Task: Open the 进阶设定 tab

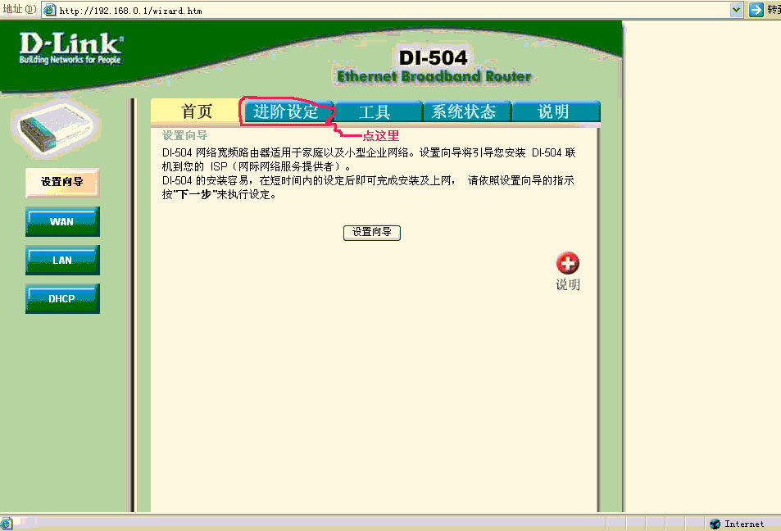Action: tap(285, 112)
